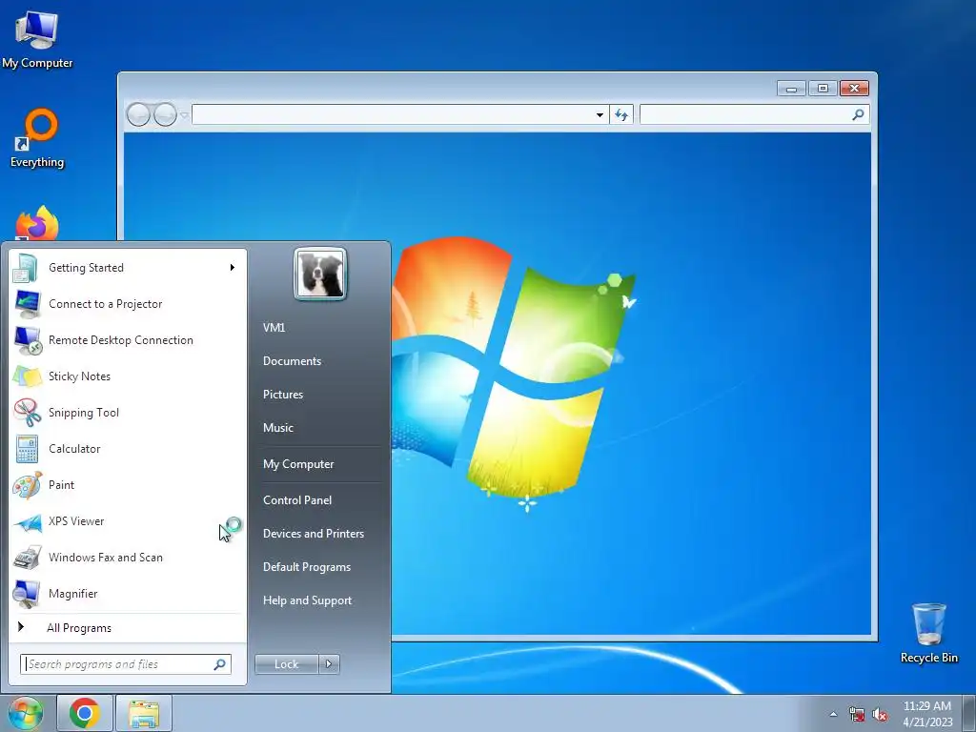Click the Connect to a Projector icon
This screenshot has height=732, width=976.
pyautogui.click(x=26, y=304)
